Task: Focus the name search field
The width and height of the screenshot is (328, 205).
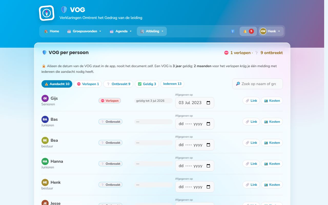Action: [258, 84]
